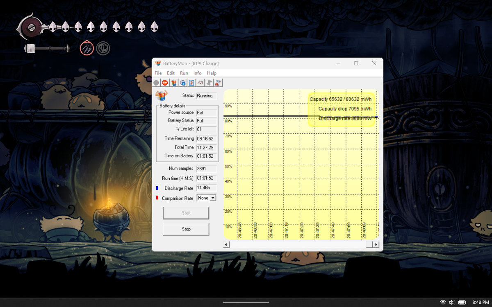Click the Battery Status field showing Full
This screenshot has height=307, width=492.
[206, 121]
